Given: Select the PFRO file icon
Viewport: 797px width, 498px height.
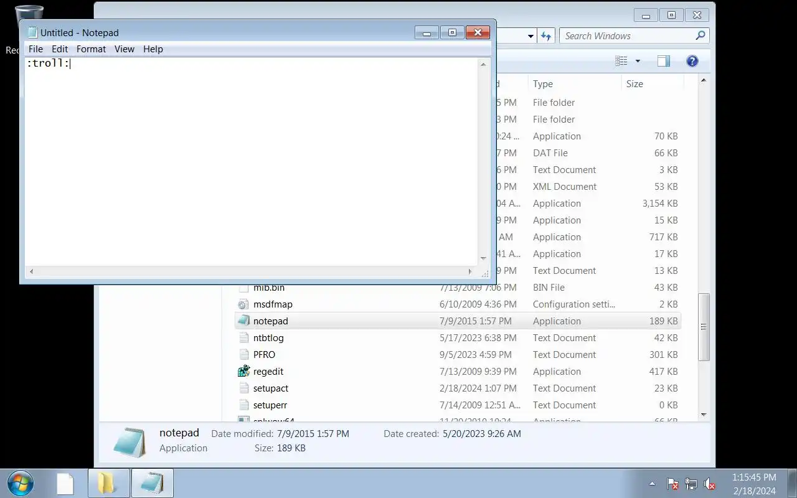Looking at the screenshot, I should tap(243, 355).
